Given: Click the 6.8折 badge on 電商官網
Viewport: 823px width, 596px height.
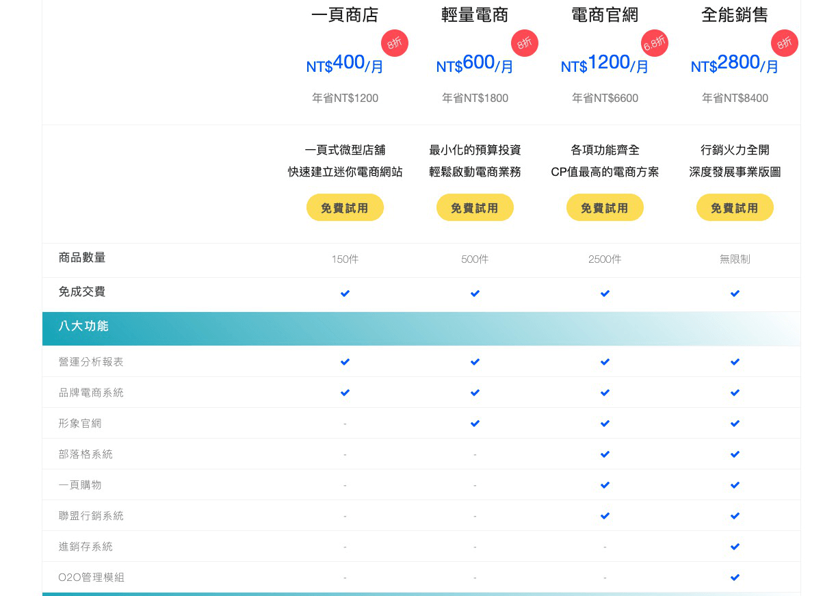Looking at the screenshot, I should pos(655,44).
